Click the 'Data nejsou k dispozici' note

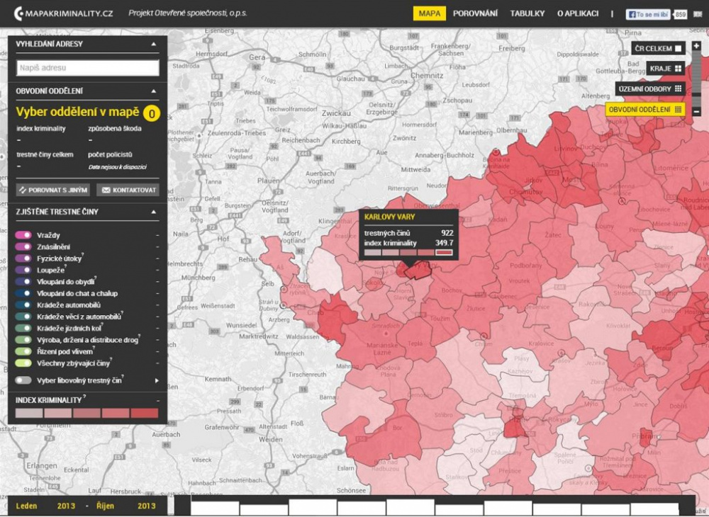point(117,167)
